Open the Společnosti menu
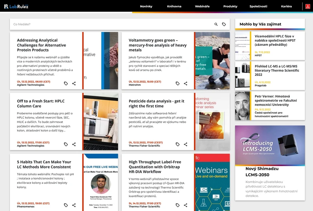Screen dimensions: 313x211 [x=258, y=7]
